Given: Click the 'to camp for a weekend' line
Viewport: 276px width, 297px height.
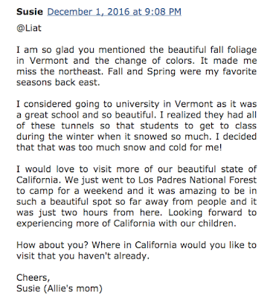Looking at the screenshot, I should (136, 191).
